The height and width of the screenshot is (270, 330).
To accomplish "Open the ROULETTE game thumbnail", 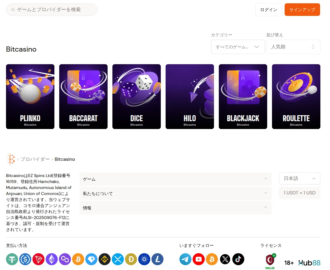I will (x=296, y=97).
